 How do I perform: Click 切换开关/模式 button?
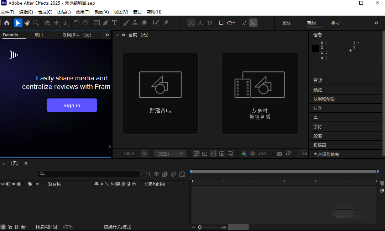(117, 227)
